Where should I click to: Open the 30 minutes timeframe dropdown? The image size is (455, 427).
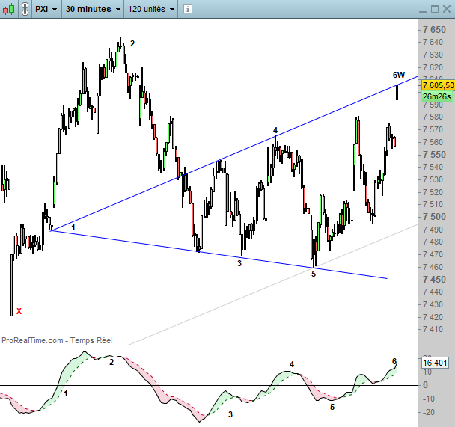93,9
